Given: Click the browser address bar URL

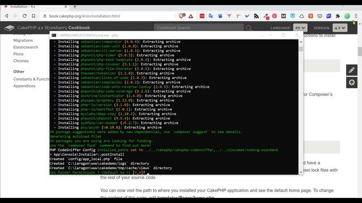Looking at the screenshot, I should [x=84, y=16].
